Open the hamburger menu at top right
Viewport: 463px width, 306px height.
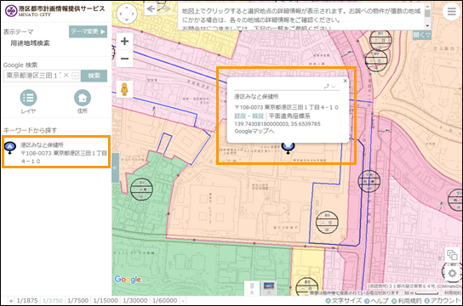tap(451, 12)
